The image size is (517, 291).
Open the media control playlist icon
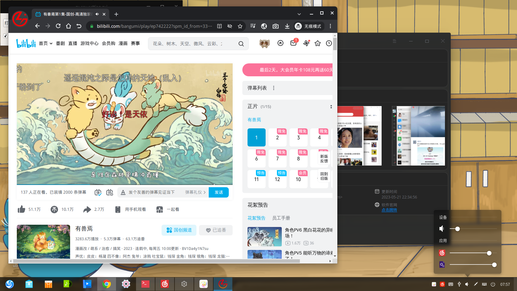pyautogui.click(x=253, y=26)
